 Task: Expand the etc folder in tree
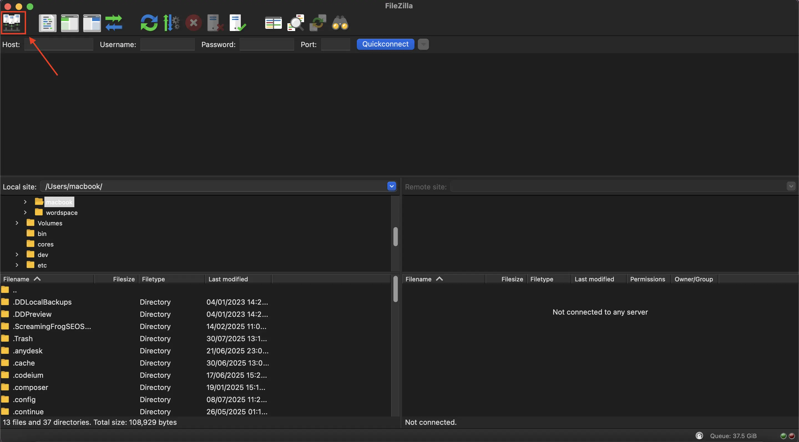[17, 265]
